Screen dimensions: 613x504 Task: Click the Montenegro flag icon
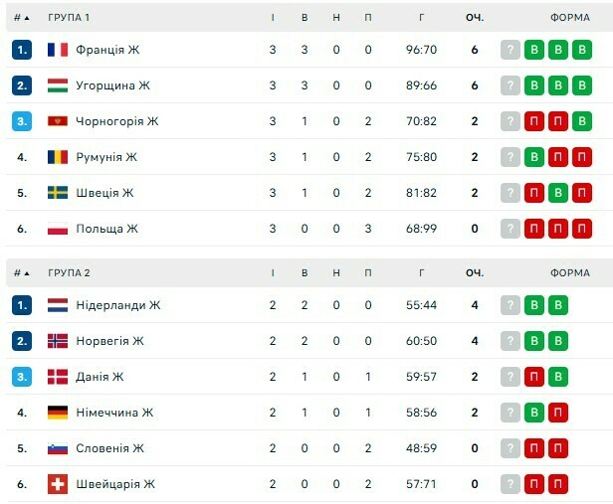(x=58, y=121)
